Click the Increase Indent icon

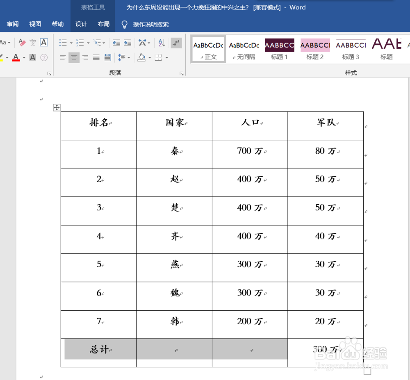tap(128, 43)
